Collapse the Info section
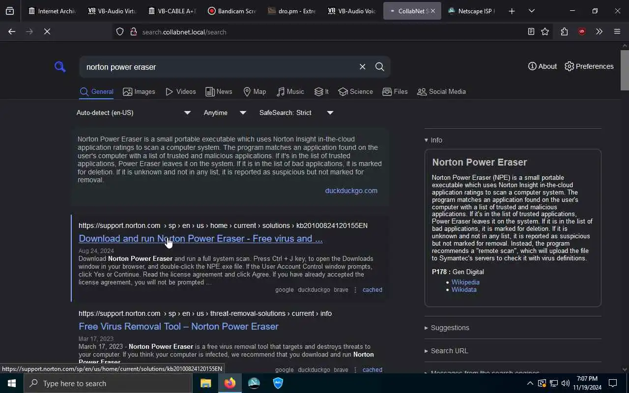 433,140
